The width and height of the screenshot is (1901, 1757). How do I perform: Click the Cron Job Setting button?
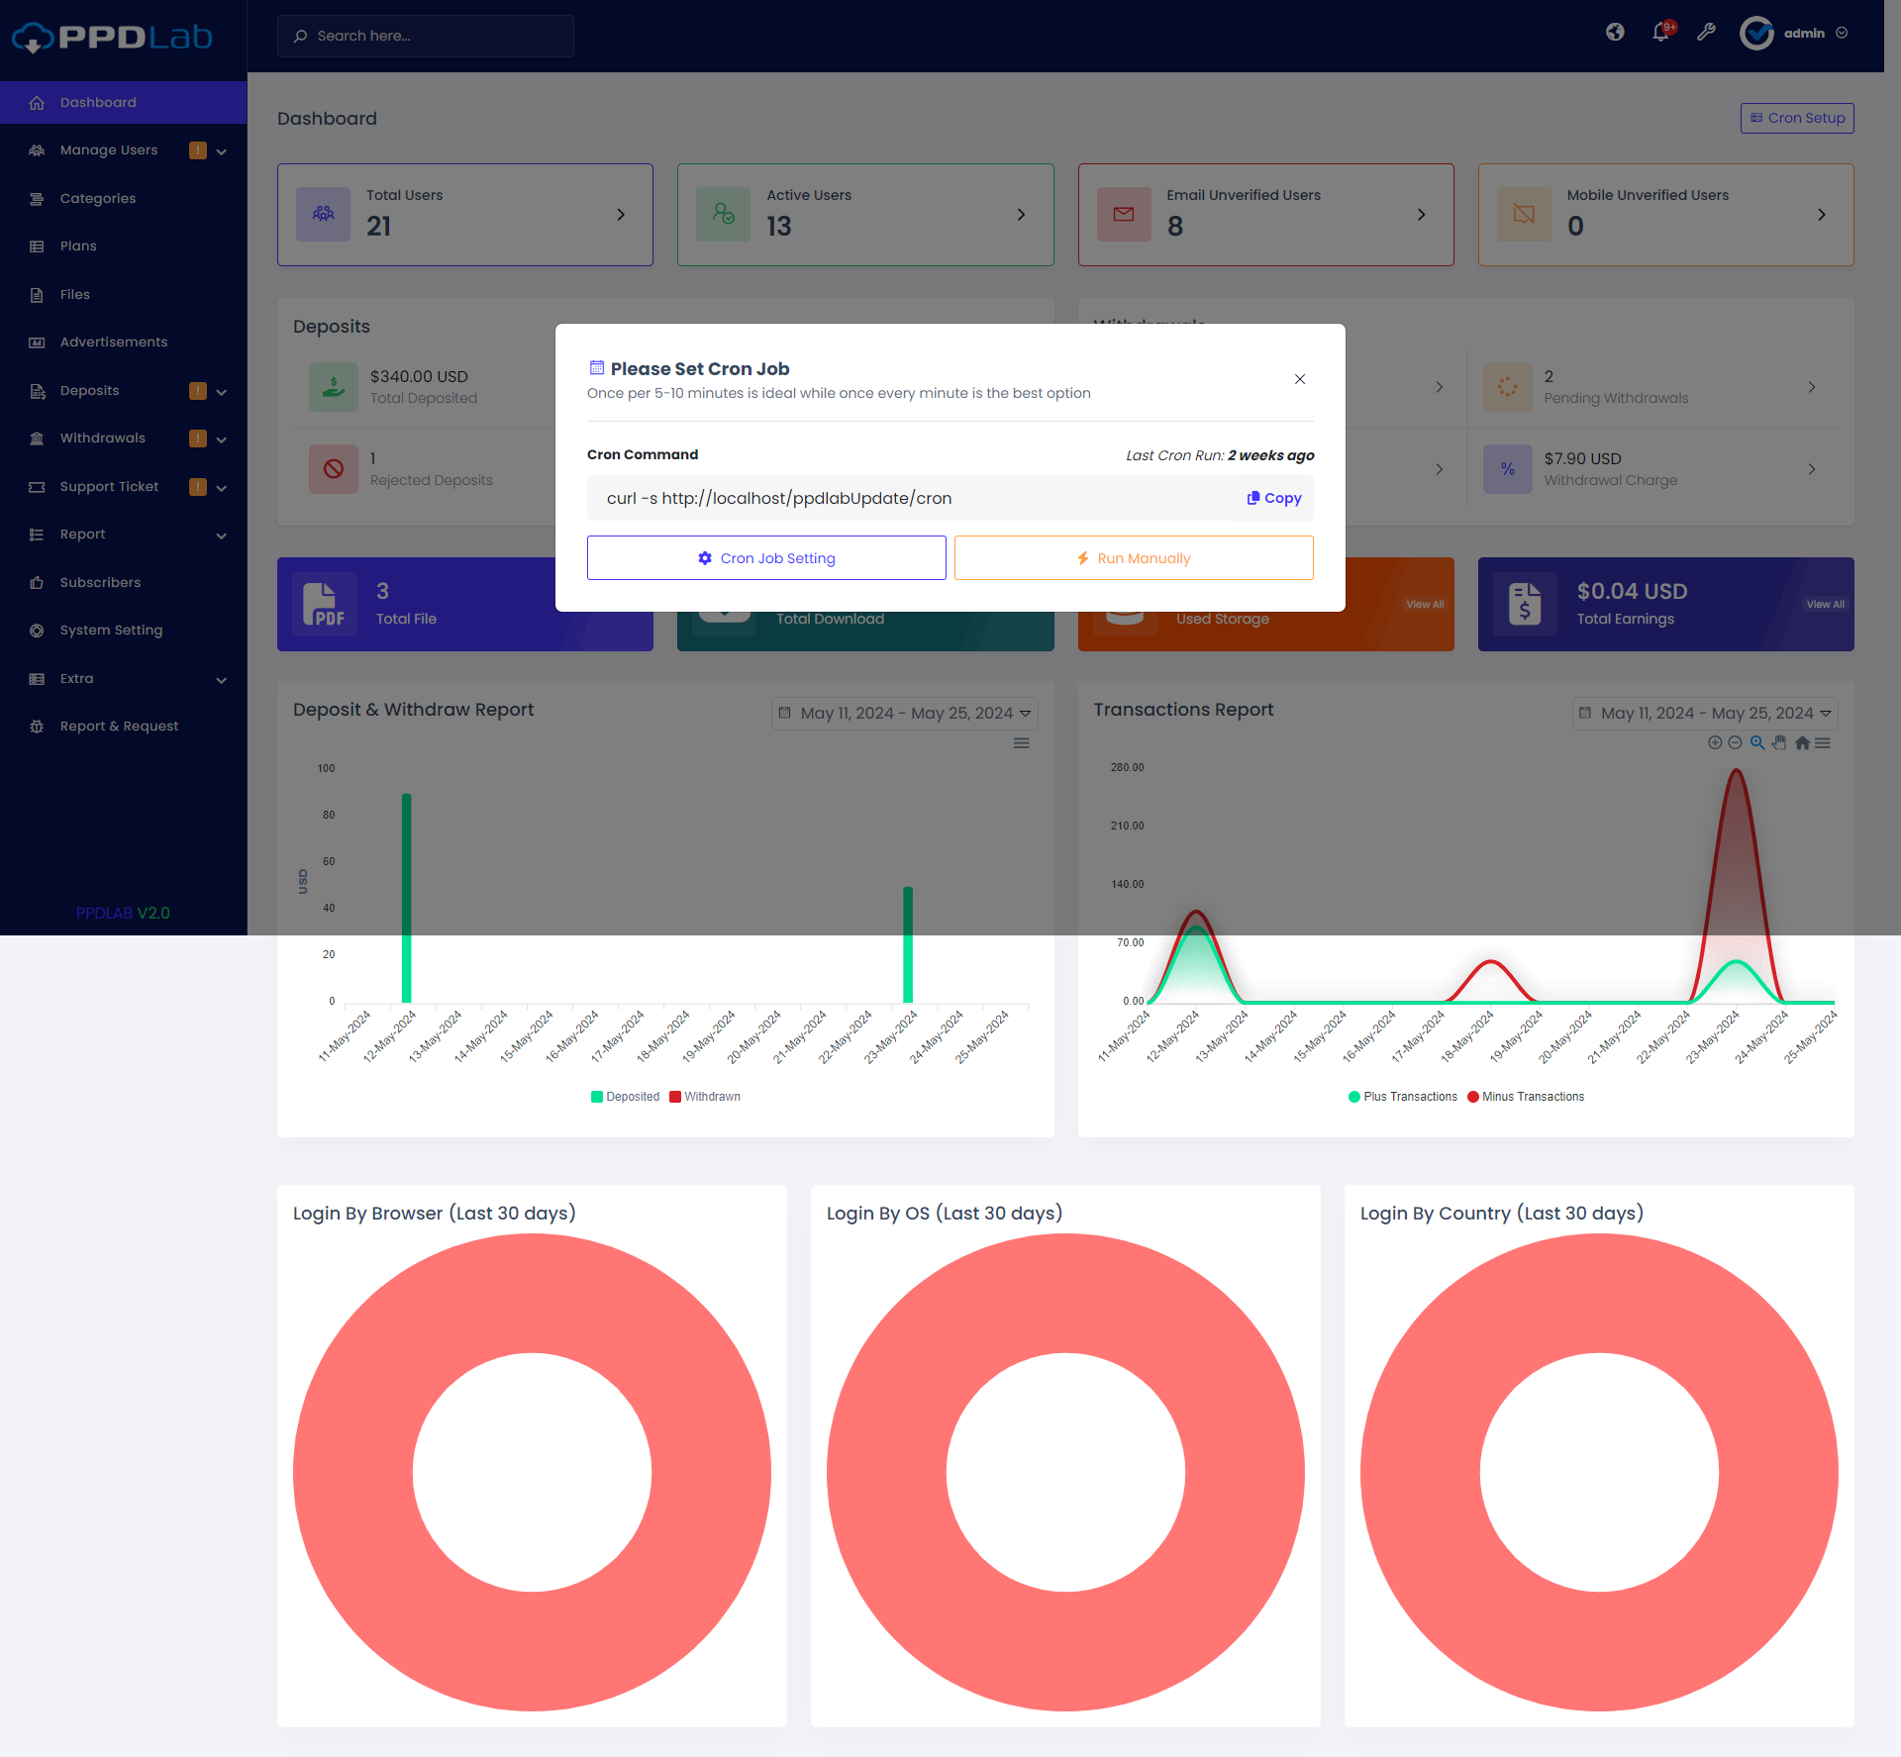tap(766, 558)
